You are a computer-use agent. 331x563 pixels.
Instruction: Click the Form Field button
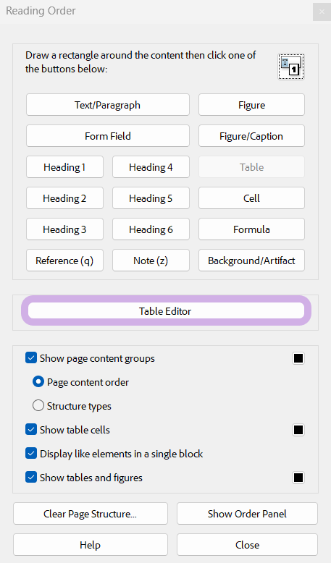pos(107,136)
